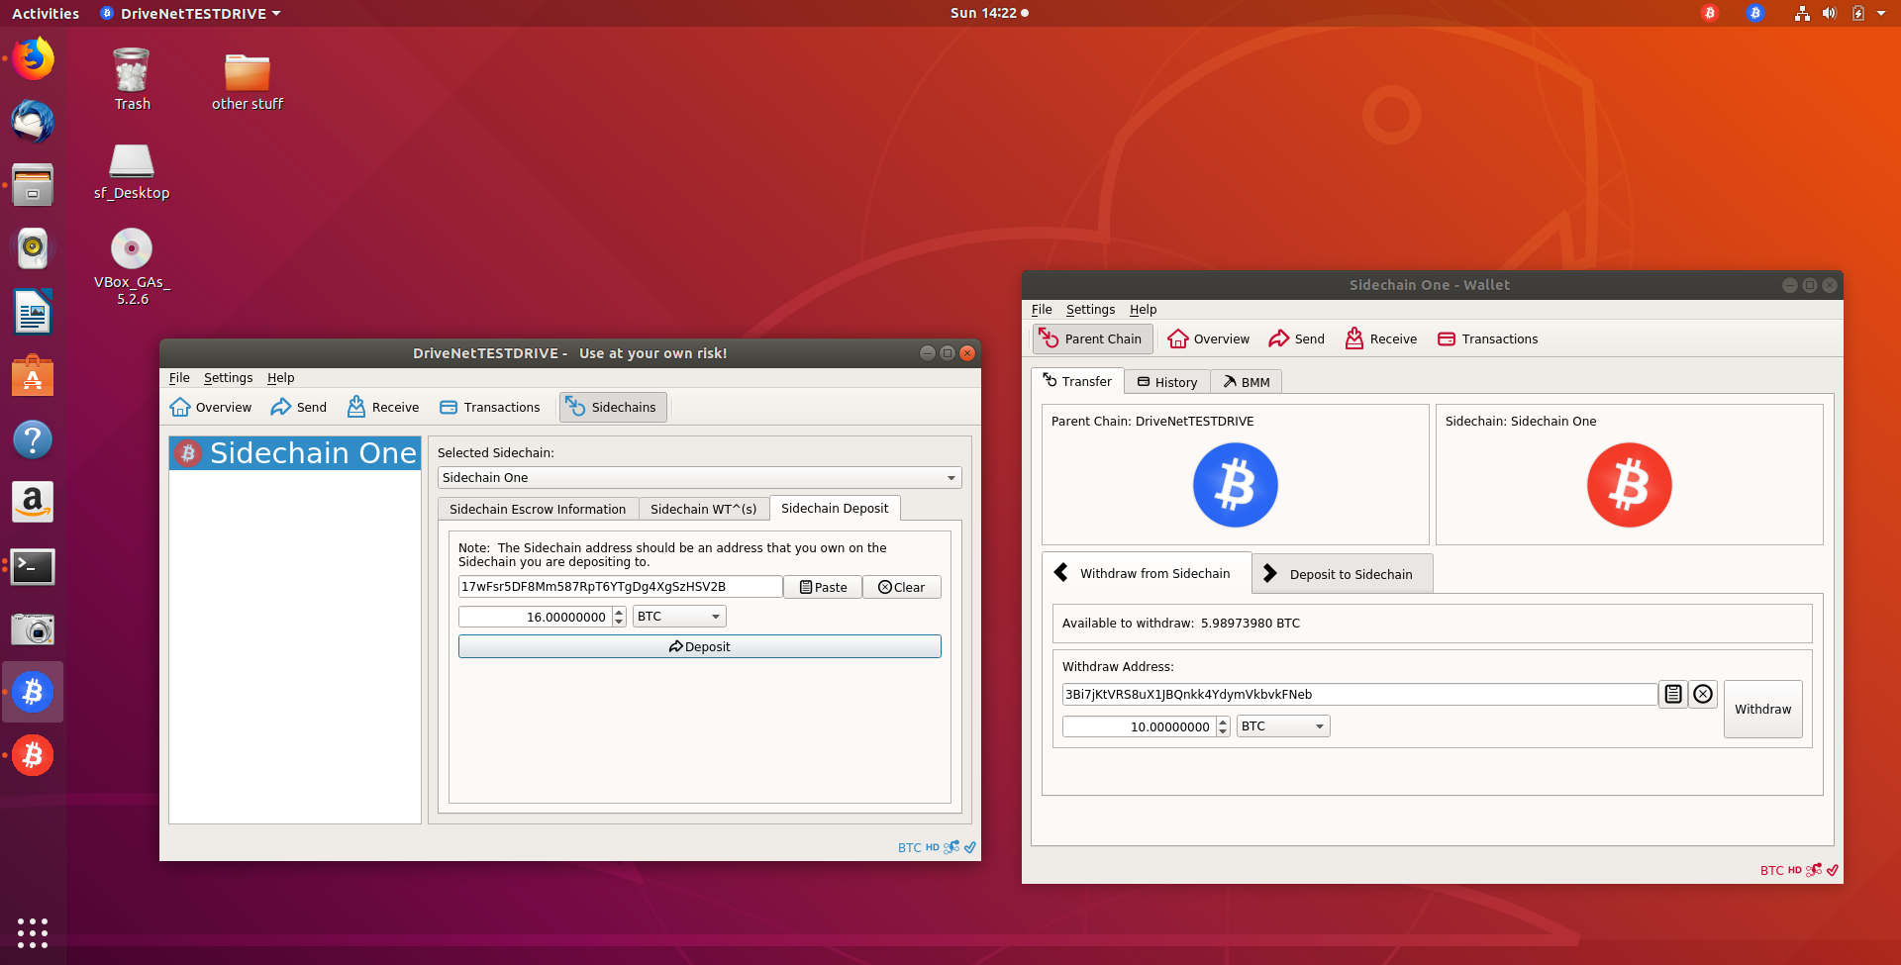Click the Paste button in DriveNet
The width and height of the screenshot is (1901, 965).
click(x=823, y=587)
